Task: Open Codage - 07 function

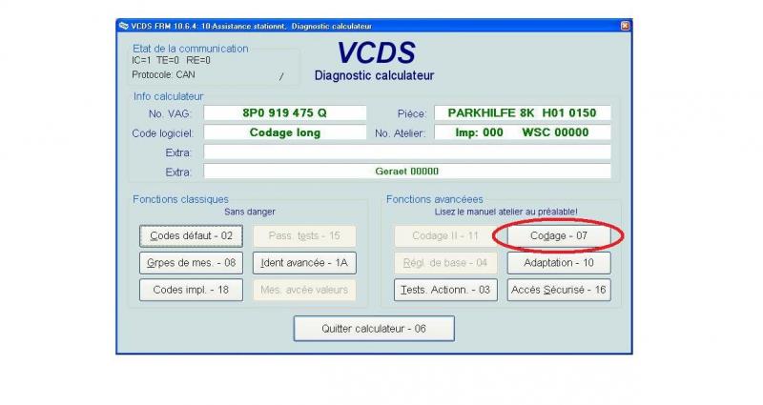Action: point(559,235)
